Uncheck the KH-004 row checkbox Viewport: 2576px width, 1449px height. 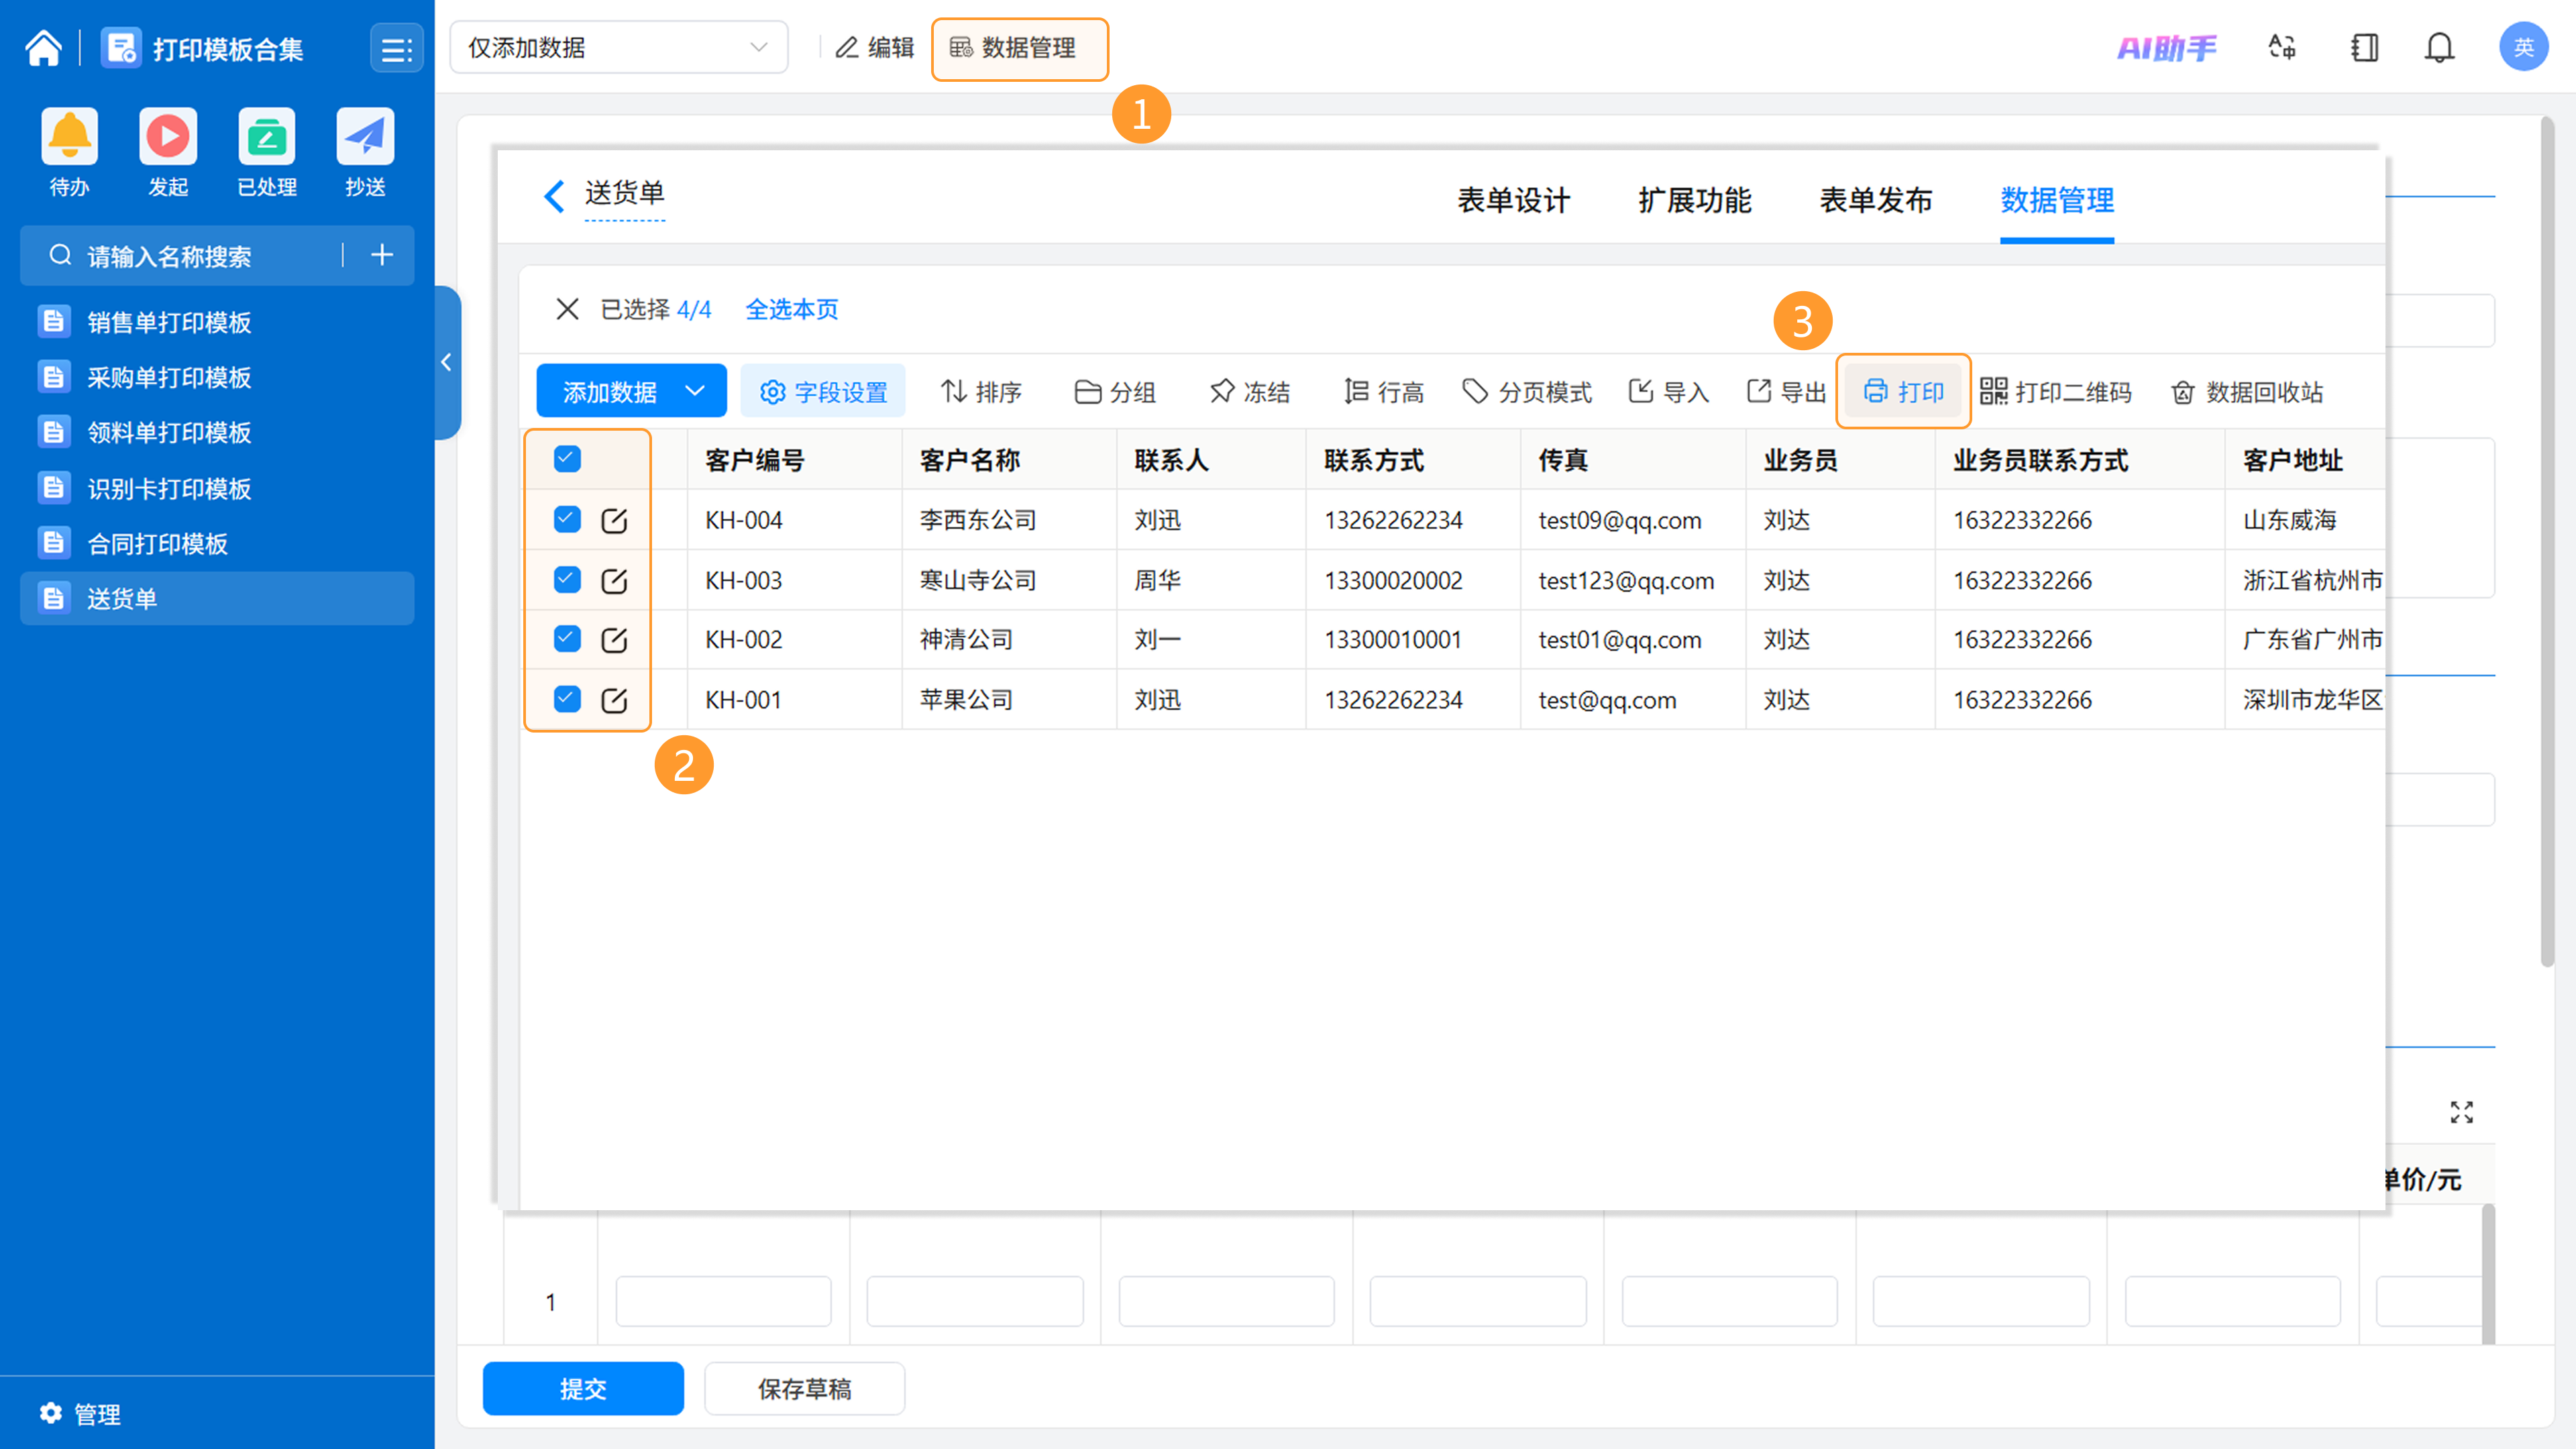click(x=567, y=519)
